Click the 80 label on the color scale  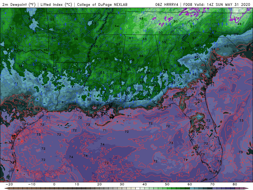(235, 184)
